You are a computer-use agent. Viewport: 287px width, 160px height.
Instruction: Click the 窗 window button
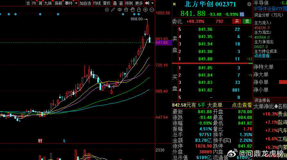click(121, 3)
